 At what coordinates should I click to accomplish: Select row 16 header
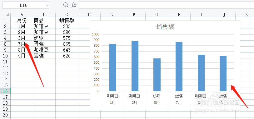click(x=5, y=91)
